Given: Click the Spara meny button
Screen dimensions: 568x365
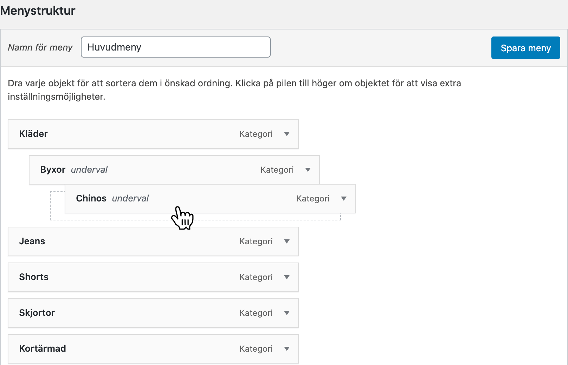Looking at the screenshot, I should (x=525, y=48).
